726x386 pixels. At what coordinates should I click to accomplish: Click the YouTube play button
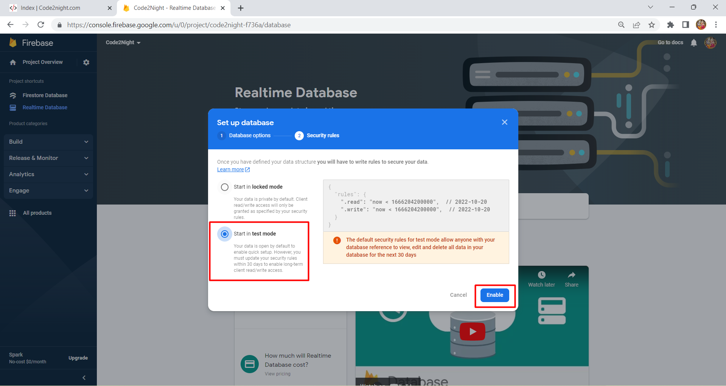point(473,332)
